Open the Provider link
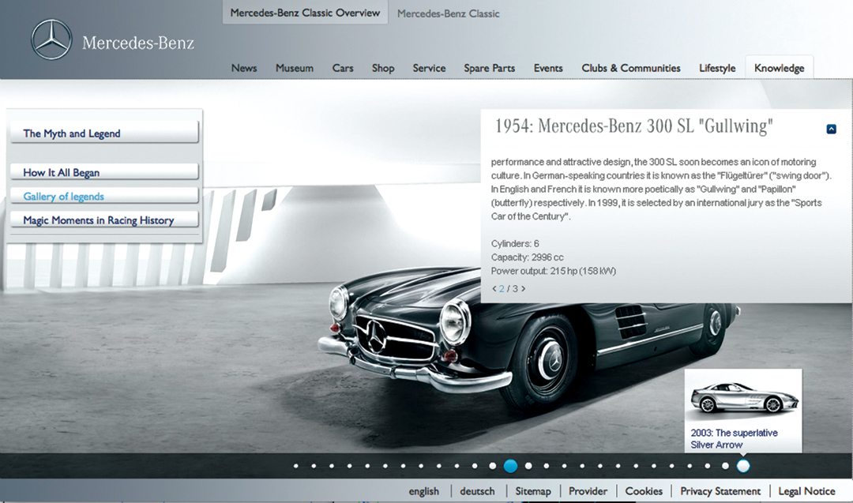The image size is (853, 503). point(588,491)
